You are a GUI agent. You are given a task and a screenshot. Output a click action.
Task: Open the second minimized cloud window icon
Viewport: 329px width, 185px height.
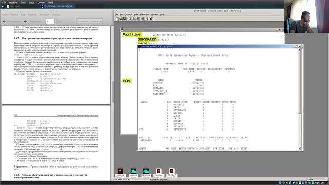[x=133, y=173]
